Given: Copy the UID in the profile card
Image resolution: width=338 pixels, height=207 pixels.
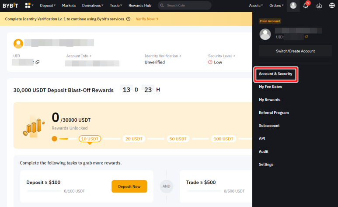Looking at the screenshot, I should pyautogui.click(x=38, y=62).
